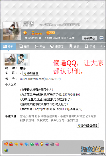Image resolution: width=106 pixels, height=156 pixels.
Task: Click the 书 book badge icon
Action: pos(42,144)
